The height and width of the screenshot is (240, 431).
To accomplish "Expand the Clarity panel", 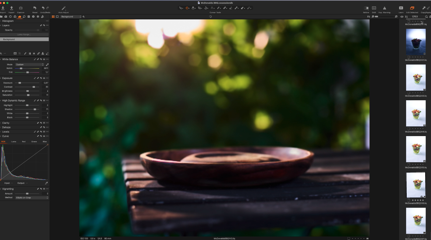I will pos(1,123).
